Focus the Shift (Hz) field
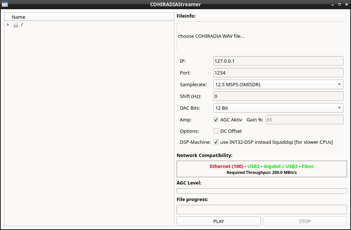 tap(278, 96)
